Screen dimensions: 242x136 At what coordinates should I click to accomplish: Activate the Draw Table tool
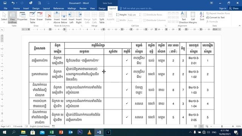click(33, 18)
